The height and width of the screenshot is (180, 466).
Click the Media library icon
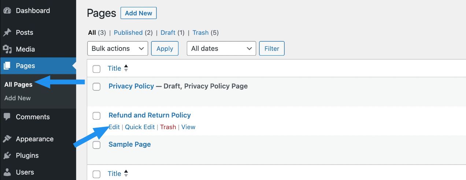(x=7, y=49)
